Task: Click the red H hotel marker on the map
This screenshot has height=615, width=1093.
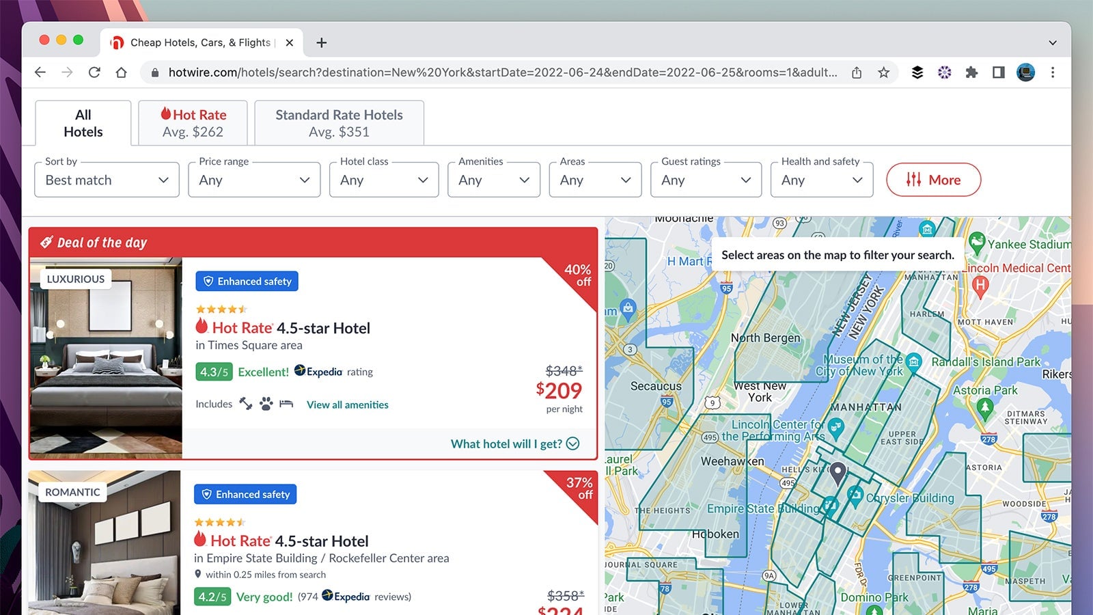Action: point(979,284)
